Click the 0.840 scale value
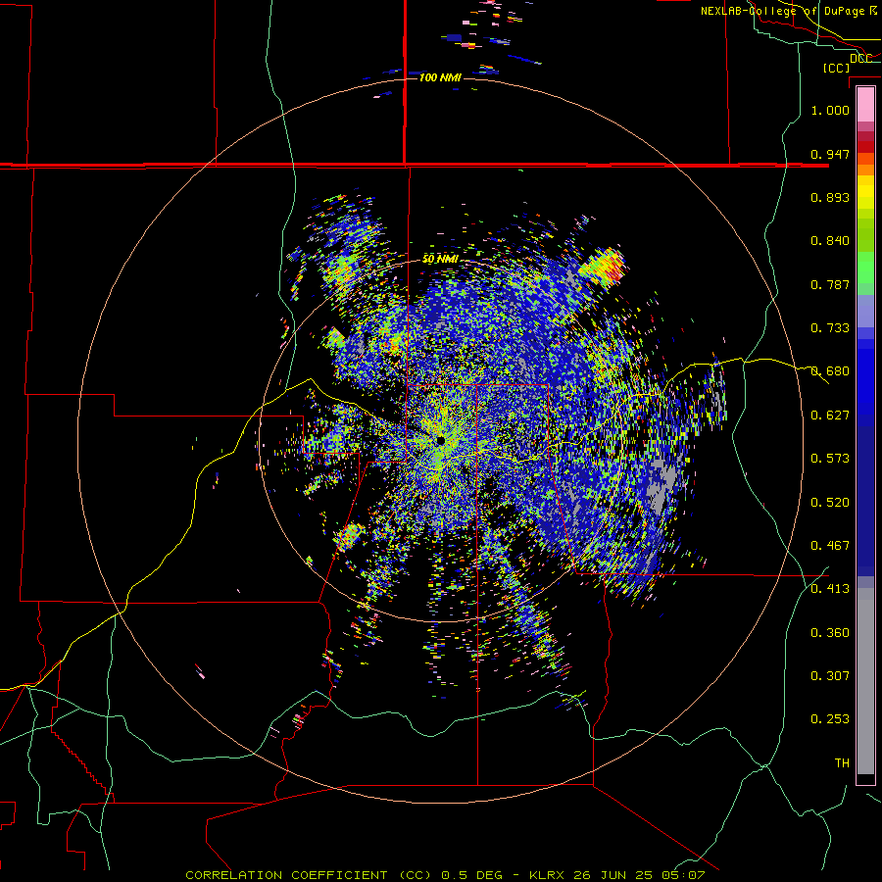The image size is (882, 882). click(830, 241)
